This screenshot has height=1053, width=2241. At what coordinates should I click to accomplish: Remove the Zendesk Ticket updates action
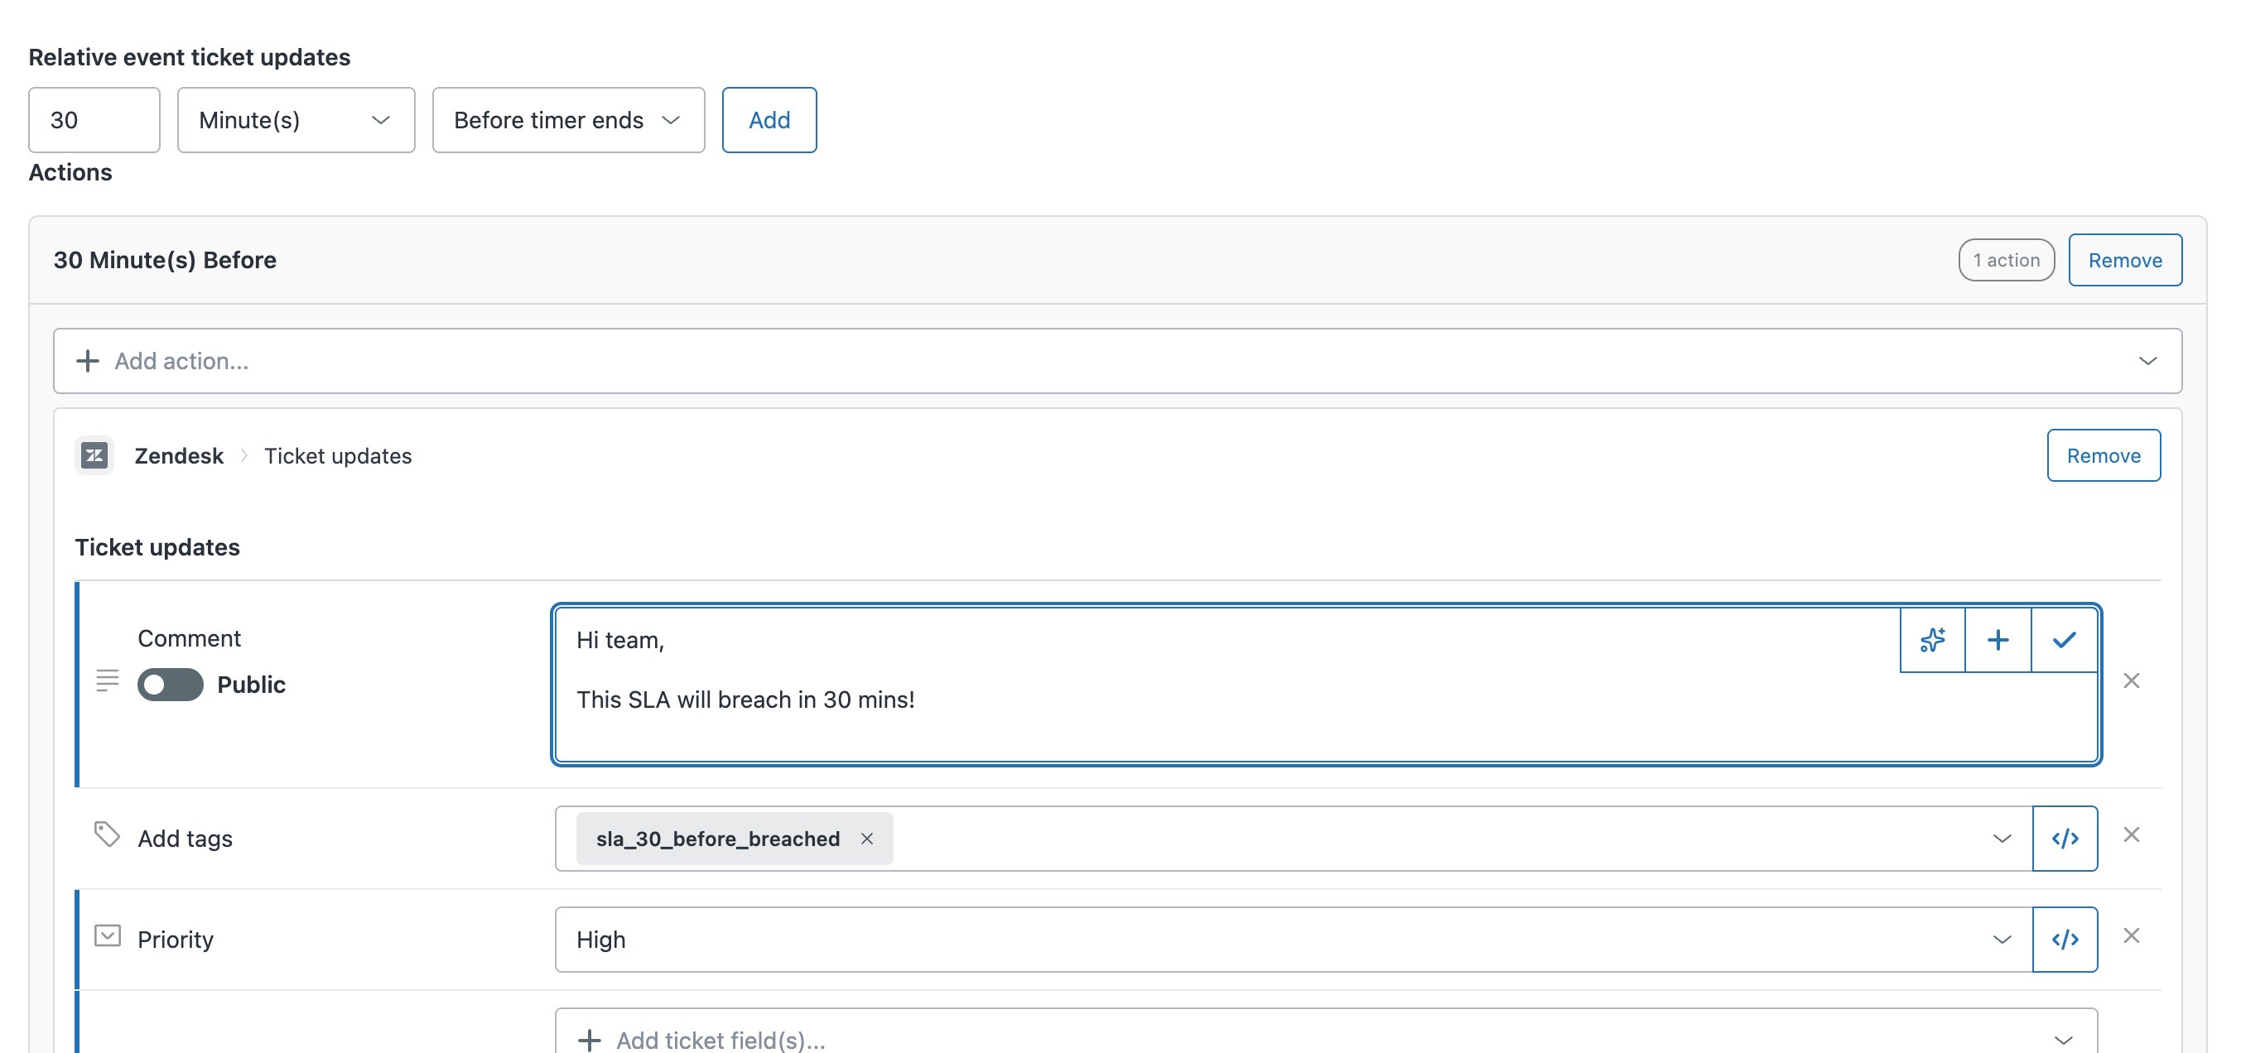(x=2103, y=454)
